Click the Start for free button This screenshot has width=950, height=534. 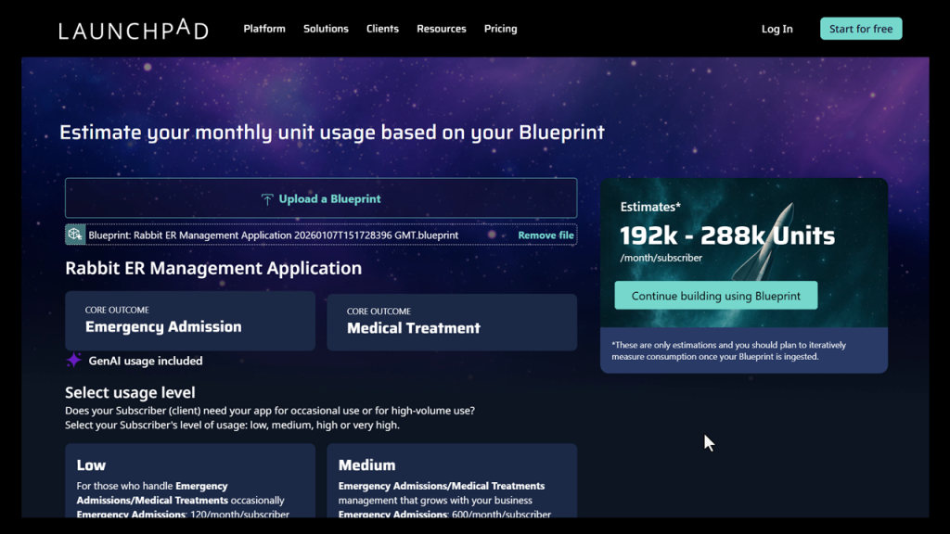861,28
